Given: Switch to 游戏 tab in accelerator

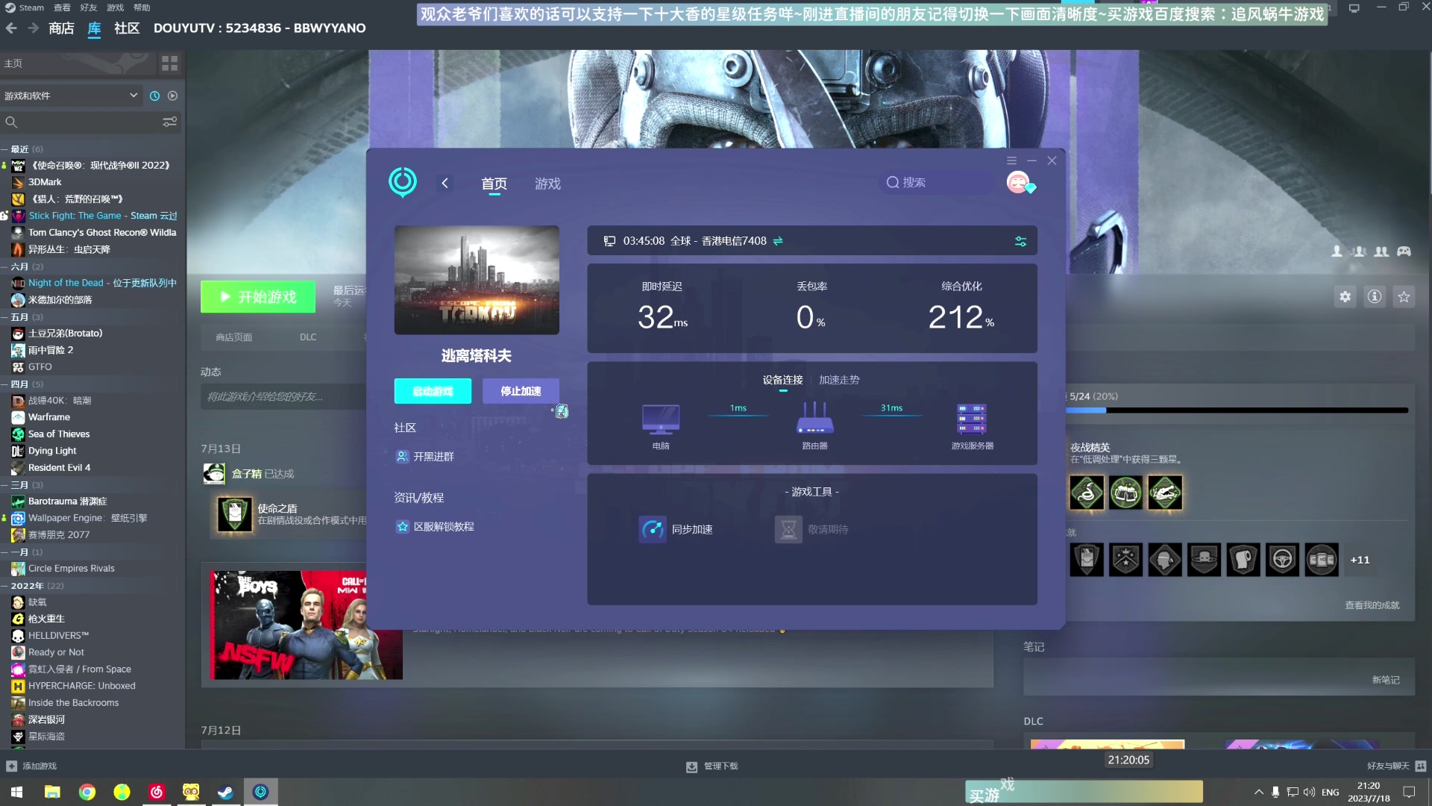Looking at the screenshot, I should (547, 184).
